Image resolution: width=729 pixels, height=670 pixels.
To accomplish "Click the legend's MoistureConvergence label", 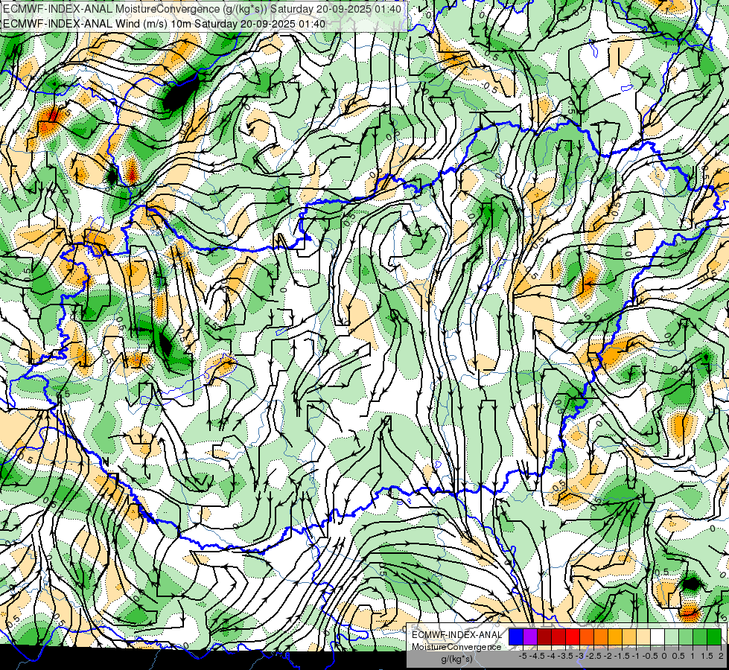I will tap(456, 647).
